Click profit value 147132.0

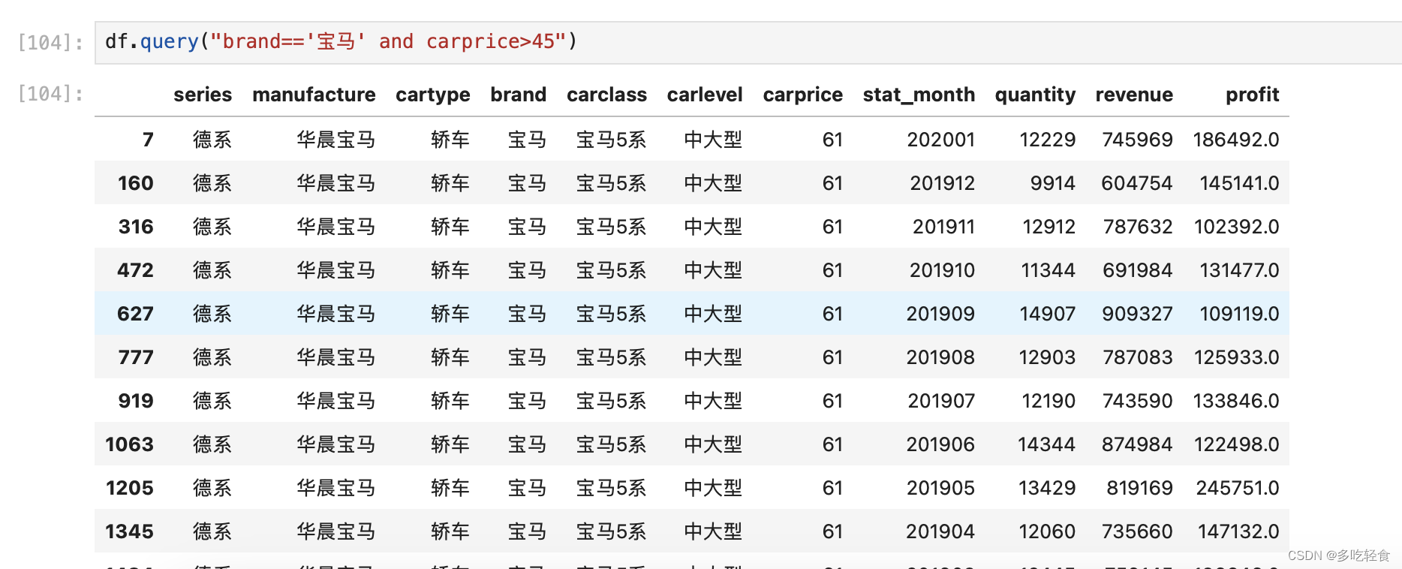1238,531
